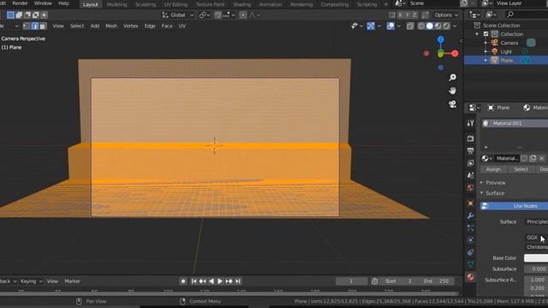
Task: Open the Window menu
Action: coord(43,3)
